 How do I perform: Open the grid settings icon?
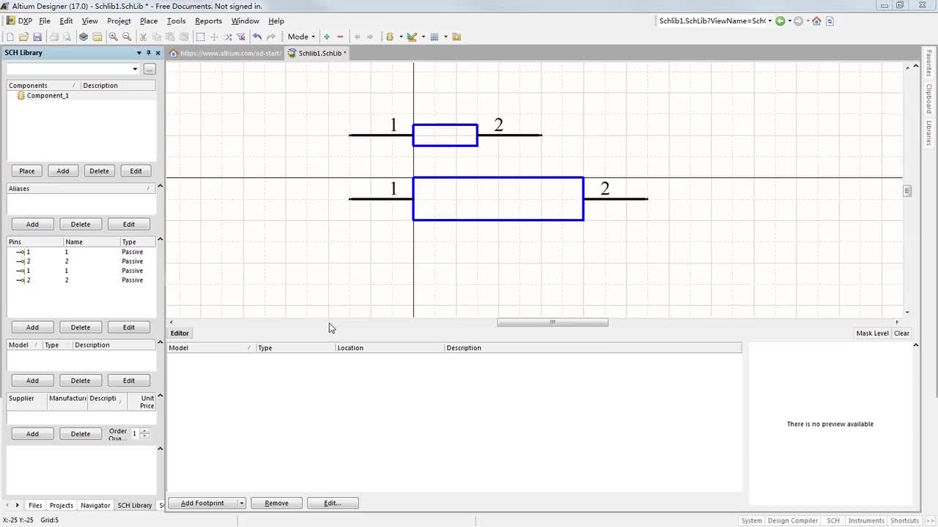pyautogui.click(x=435, y=37)
